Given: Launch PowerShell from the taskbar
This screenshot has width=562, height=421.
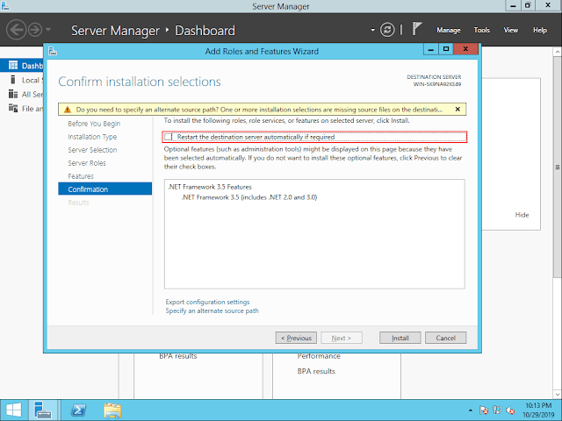Looking at the screenshot, I should 78,410.
